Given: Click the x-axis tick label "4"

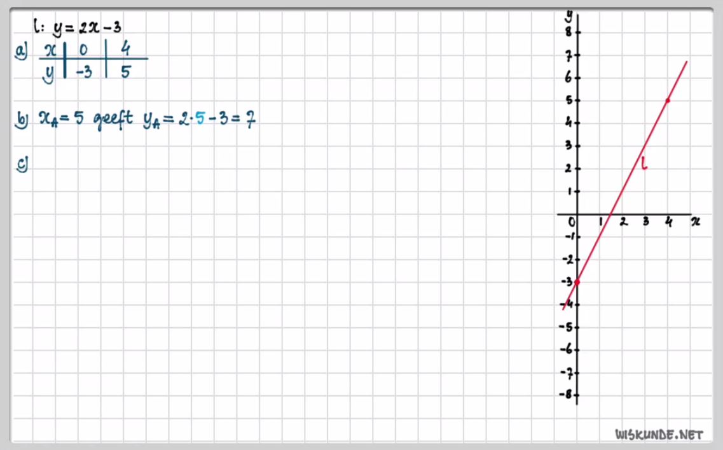Looking at the screenshot, I should coord(668,223).
